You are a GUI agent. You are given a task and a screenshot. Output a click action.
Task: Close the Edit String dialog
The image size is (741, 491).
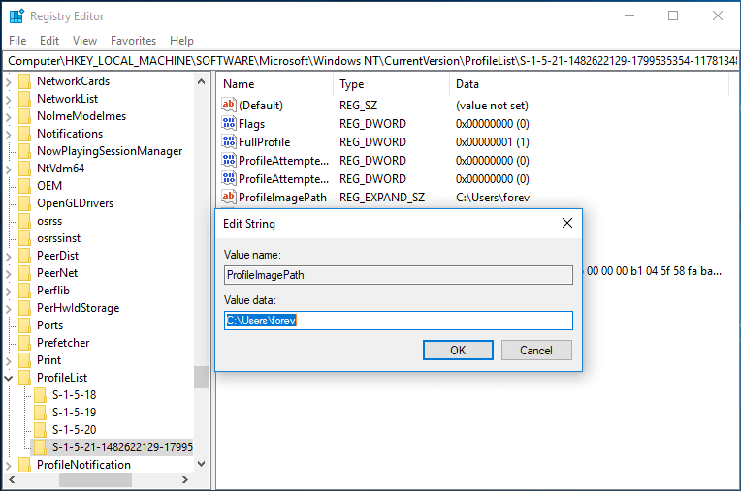coord(567,223)
